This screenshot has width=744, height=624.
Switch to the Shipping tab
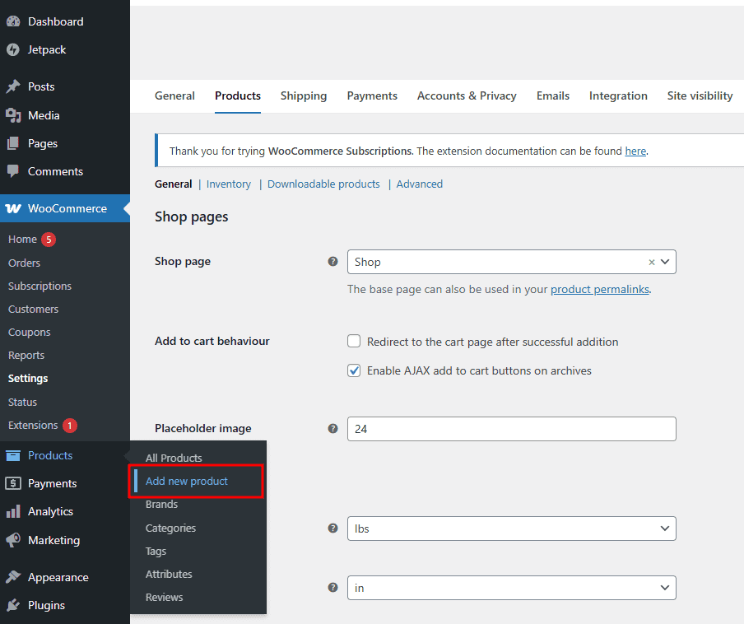click(x=304, y=95)
